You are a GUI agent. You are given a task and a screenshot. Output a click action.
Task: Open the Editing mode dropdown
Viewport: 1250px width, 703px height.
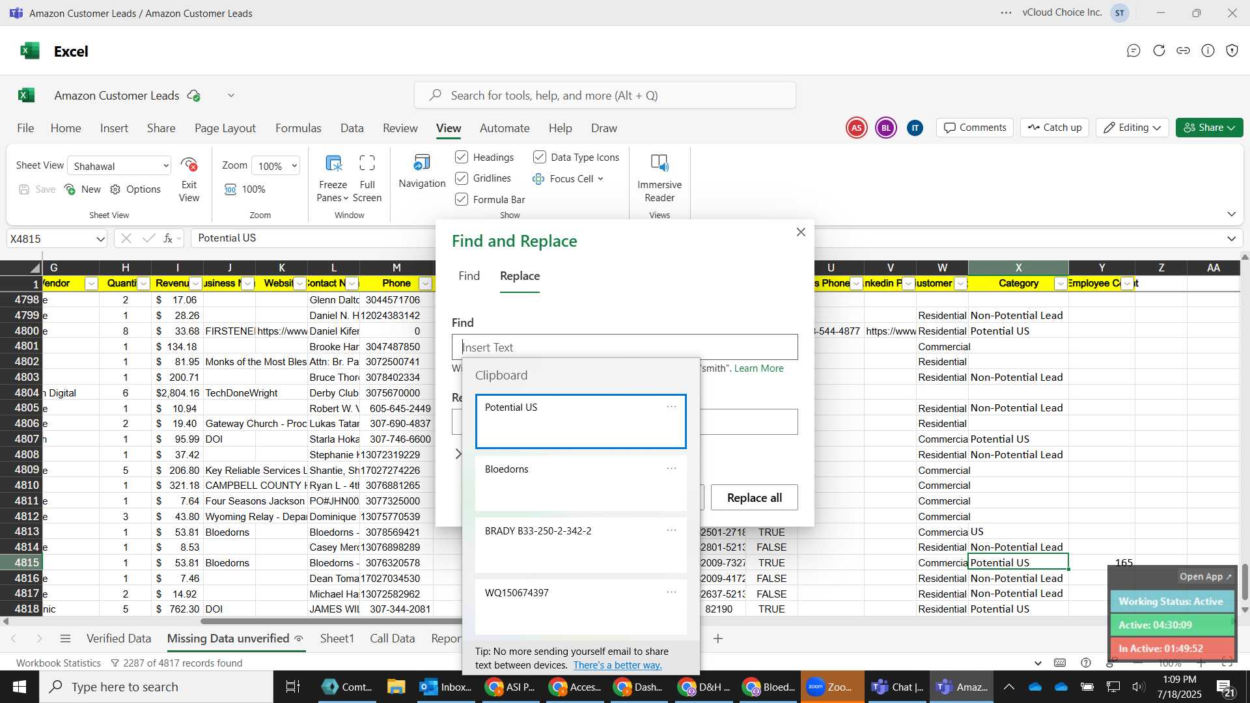pos(1132,128)
